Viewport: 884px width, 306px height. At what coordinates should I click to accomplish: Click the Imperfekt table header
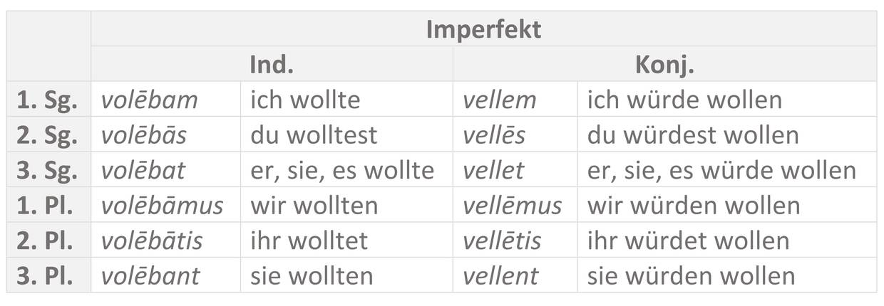point(483,30)
